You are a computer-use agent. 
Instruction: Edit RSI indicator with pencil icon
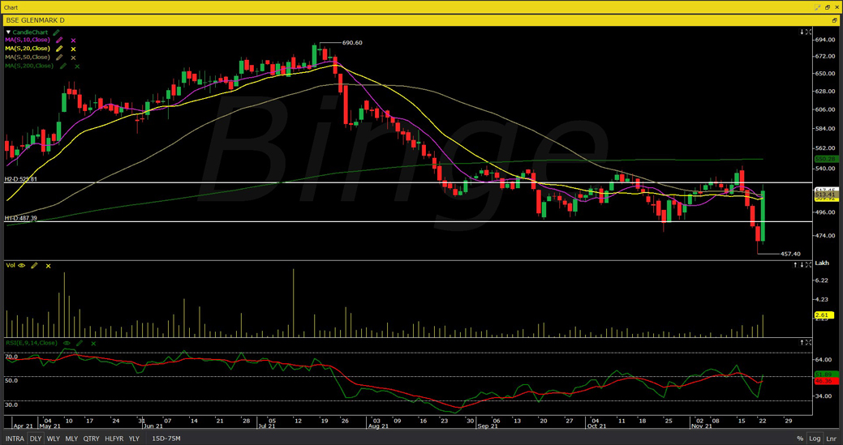point(80,343)
